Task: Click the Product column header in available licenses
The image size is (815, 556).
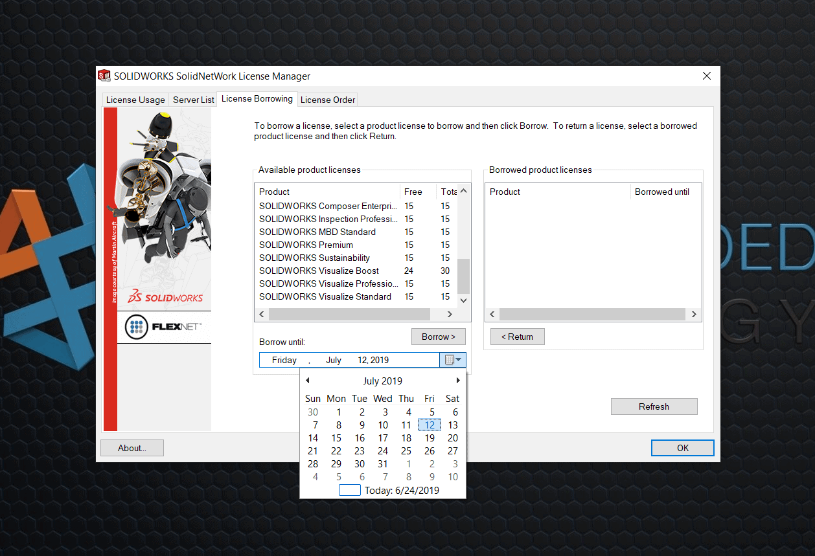Action: (x=328, y=192)
